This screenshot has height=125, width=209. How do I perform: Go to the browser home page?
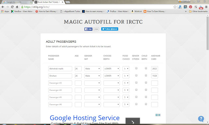17,7
